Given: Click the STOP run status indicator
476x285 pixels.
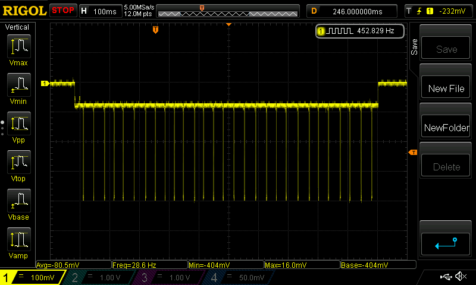Looking at the screenshot, I should pos(63,11).
